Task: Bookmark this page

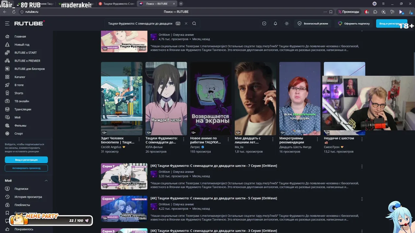Action: tap(331, 12)
